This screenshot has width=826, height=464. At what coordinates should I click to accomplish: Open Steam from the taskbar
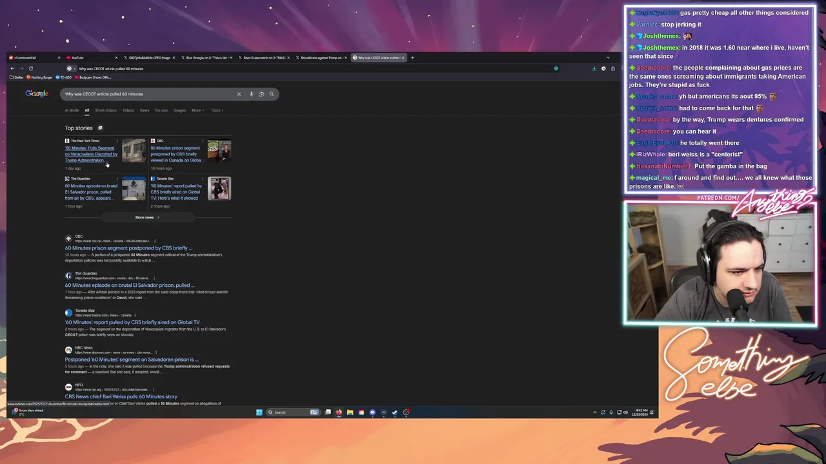coord(395,412)
